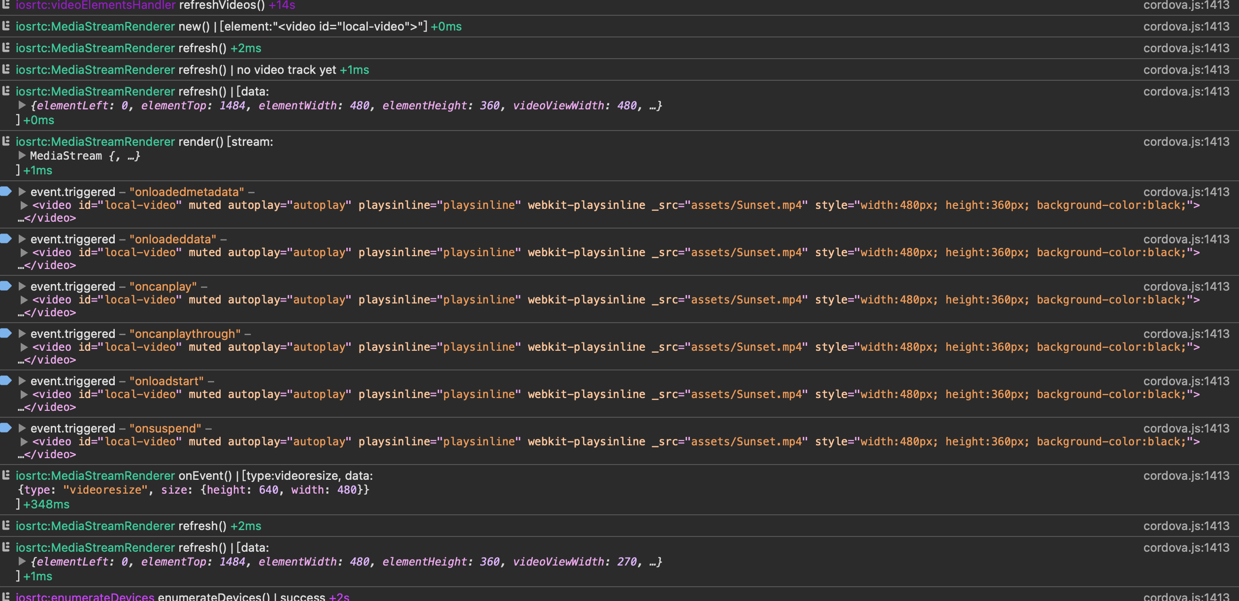Click log icon beside 'no video track yet' entry
This screenshot has width=1239, height=601.
click(6, 69)
